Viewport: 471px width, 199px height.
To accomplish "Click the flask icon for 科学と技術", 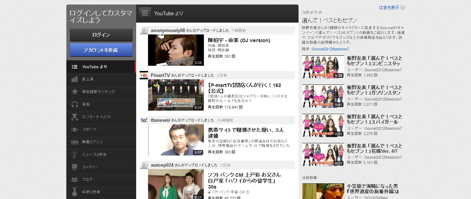I will pos(74,192).
